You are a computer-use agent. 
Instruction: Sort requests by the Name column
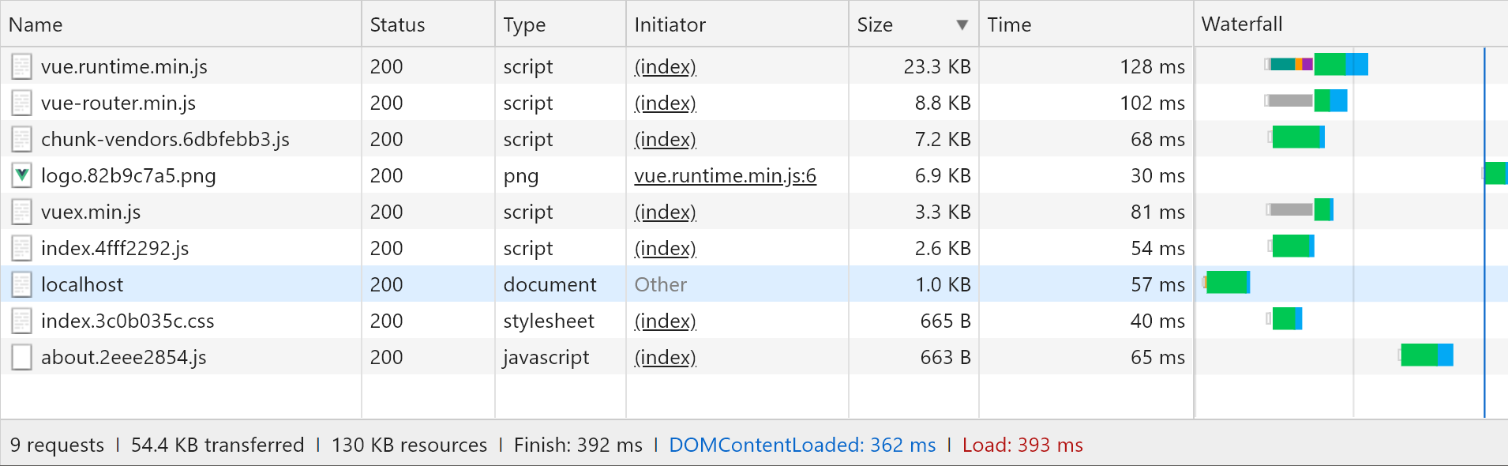coord(36,24)
